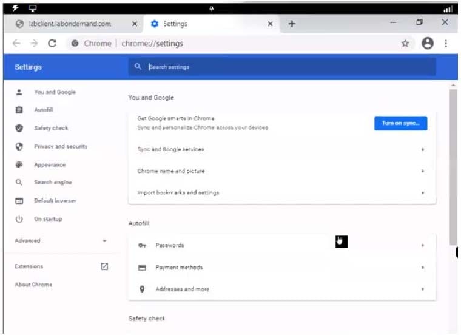Click the monitor icon in top bar
The image size is (461, 335).
[33, 8]
